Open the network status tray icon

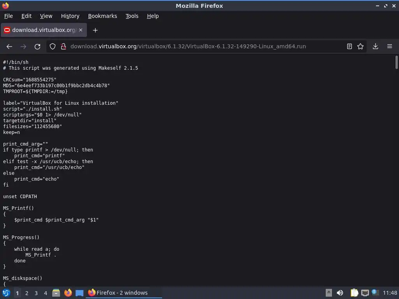(365, 293)
